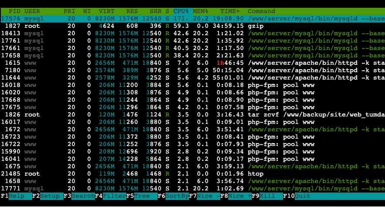Screen dimensions: 385x213
Task: Sort by the RES column header
Action: click(132, 11)
